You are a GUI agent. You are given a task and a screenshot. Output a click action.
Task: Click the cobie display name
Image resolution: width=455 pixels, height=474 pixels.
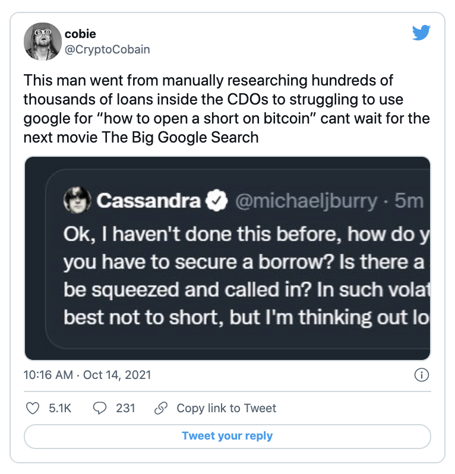point(80,34)
